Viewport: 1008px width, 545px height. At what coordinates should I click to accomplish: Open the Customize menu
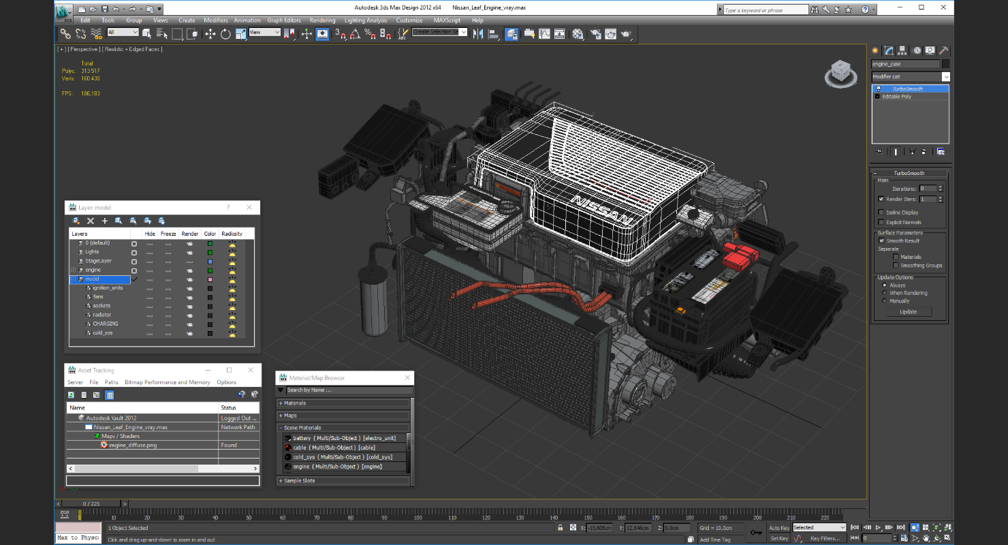[x=409, y=20]
